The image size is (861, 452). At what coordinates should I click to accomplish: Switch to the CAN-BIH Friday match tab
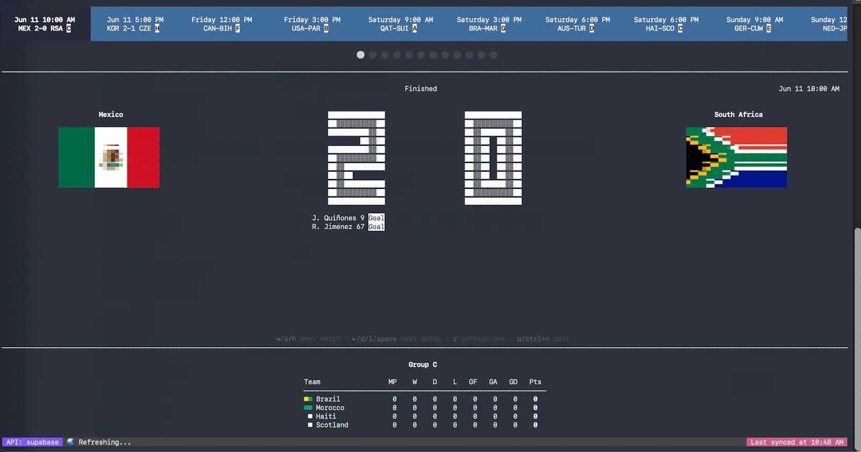pyautogui.click(x=222, y=24)
